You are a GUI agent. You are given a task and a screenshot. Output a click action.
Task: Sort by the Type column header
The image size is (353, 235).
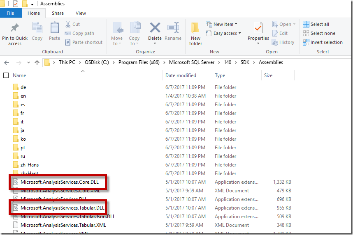[220, 75]
